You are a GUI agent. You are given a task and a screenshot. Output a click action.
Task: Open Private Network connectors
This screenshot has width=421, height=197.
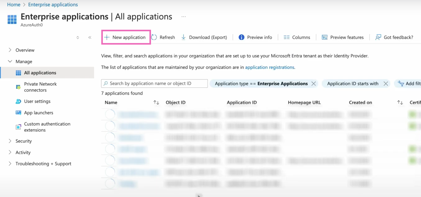point(40,87)
